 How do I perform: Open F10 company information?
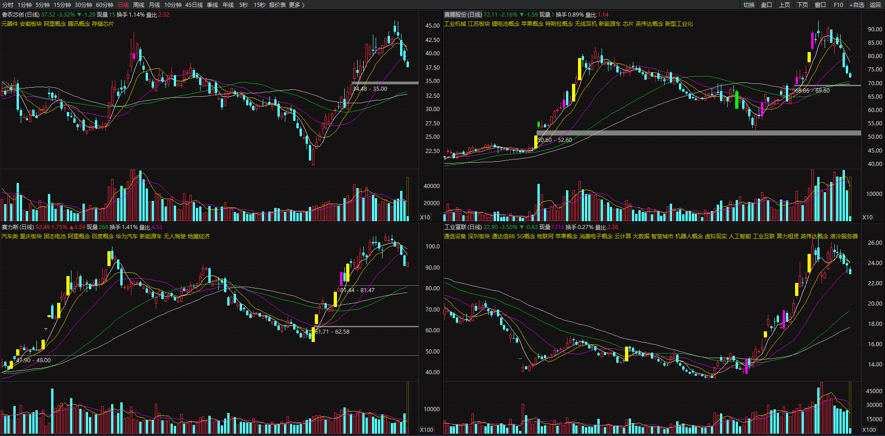pos(838,5)
